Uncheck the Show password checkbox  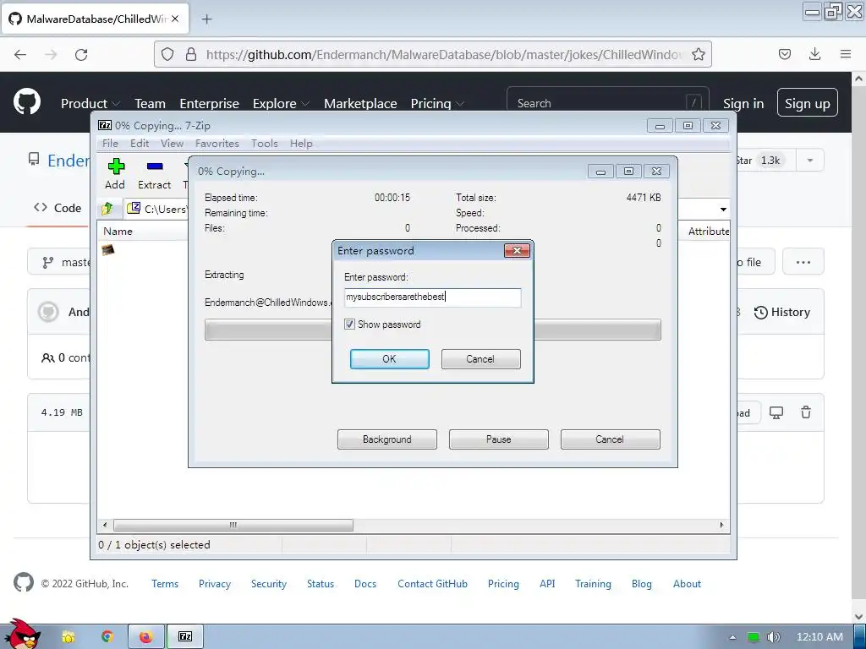(x=349, y=324)
